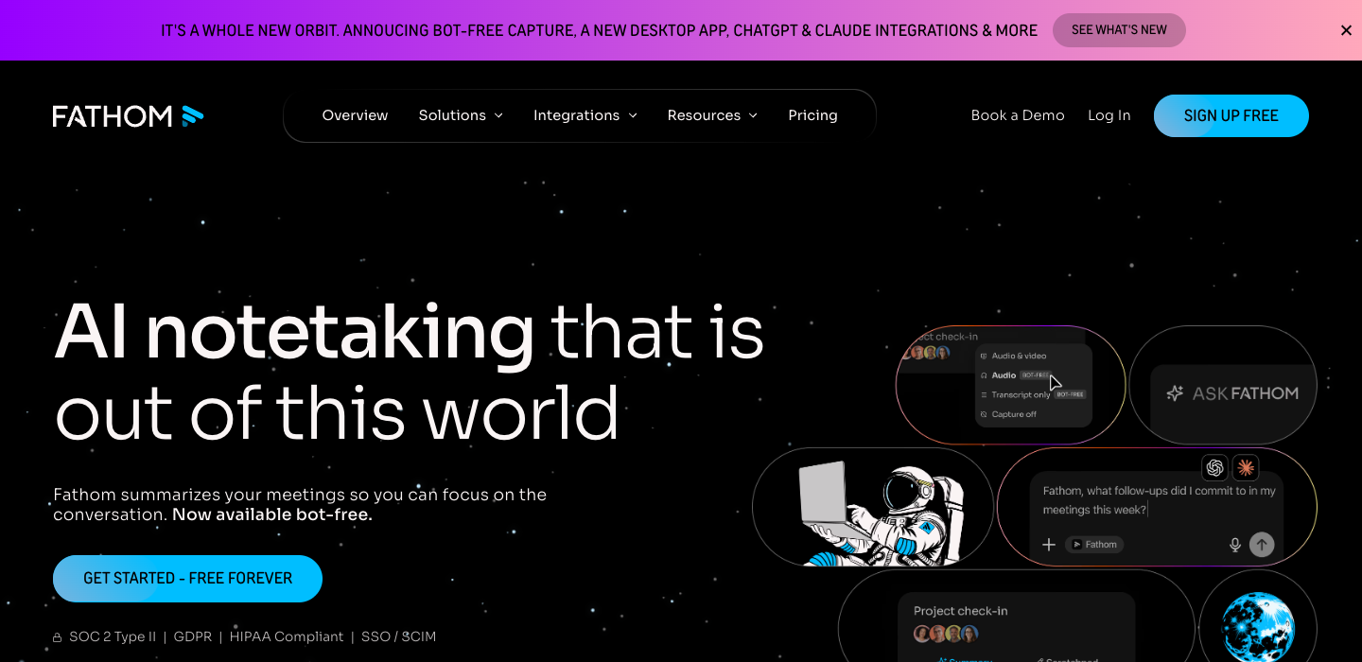
Task: Click the Ask Fathom sparkle icon
Action: (1175, 393)
